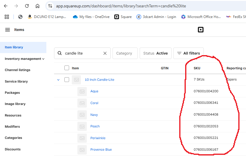Click the Aqua variation image placeholder
Image resolution: width=246 pixels, height=156 pixels.
(x=82, y=91)
